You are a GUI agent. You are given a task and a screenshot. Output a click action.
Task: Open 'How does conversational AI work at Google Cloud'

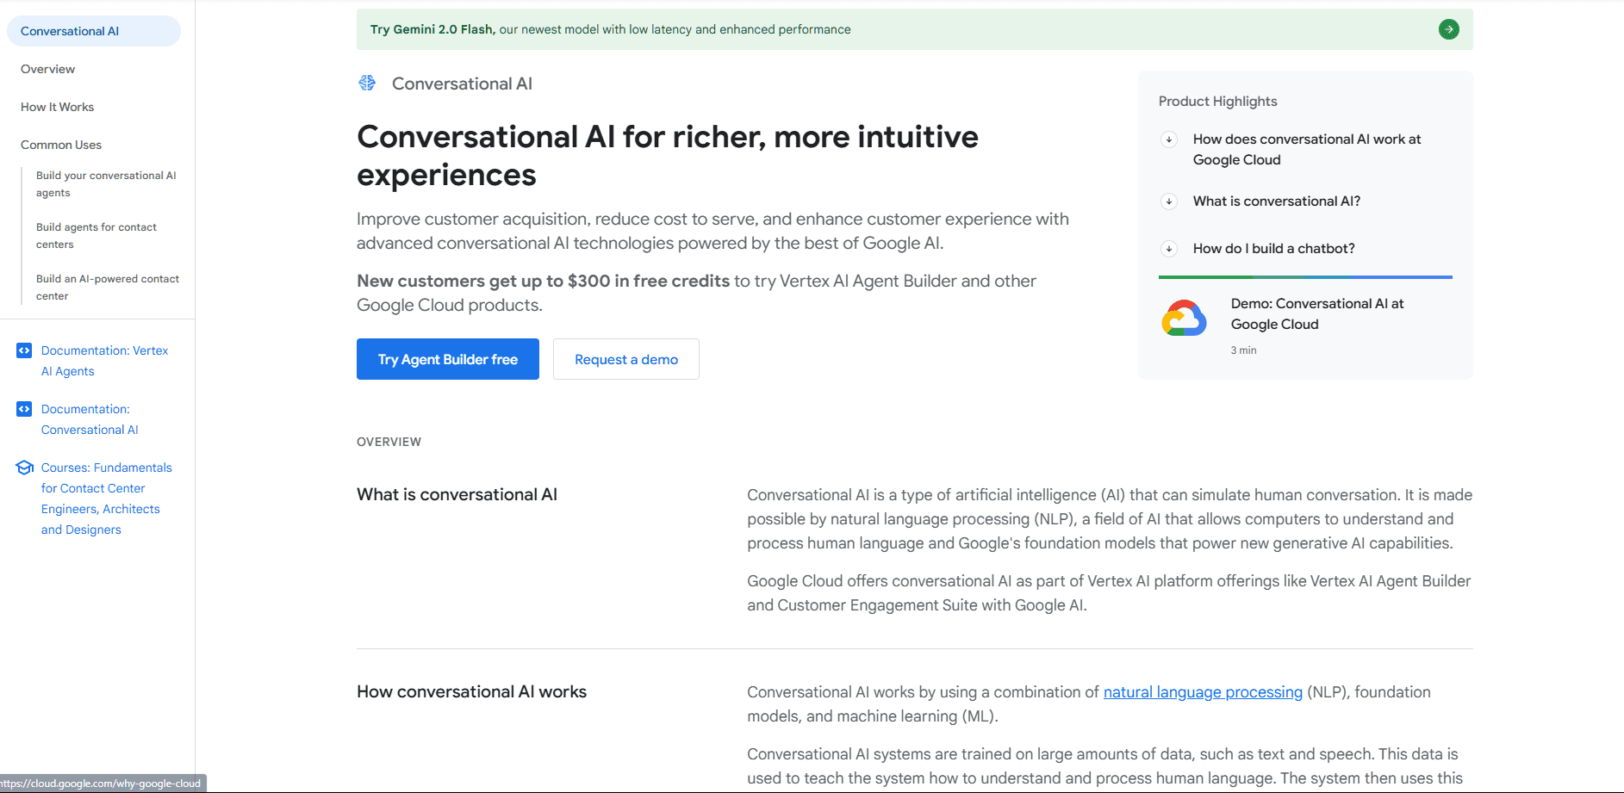coord(1307,149)
